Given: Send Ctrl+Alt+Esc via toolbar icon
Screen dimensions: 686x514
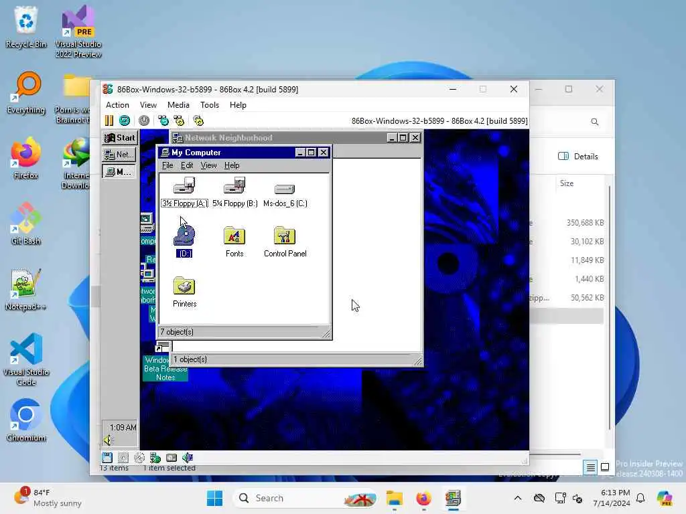Looking at the screenshot, I should pyautogui.click(x=179, y=120).
